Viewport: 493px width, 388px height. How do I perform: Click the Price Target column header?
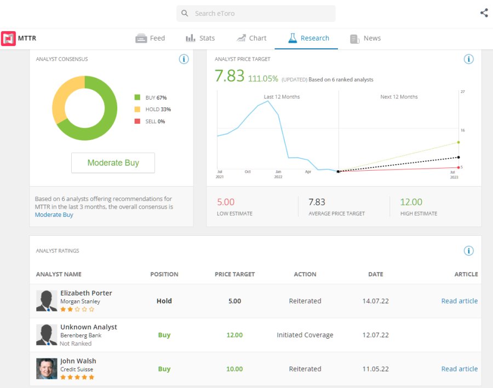pos(234,274)
